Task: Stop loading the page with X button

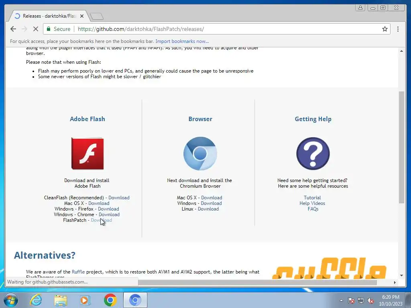Action: [x=36, y=29]
